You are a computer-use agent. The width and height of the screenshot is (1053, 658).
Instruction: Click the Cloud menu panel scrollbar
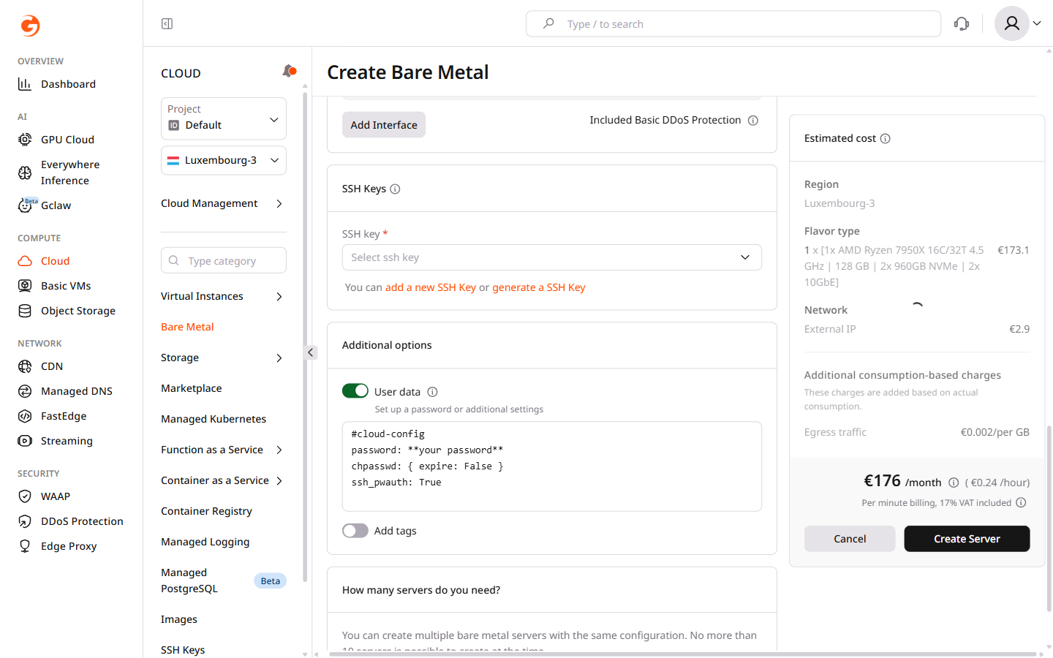pyautogui.click(x=305, y=336)
